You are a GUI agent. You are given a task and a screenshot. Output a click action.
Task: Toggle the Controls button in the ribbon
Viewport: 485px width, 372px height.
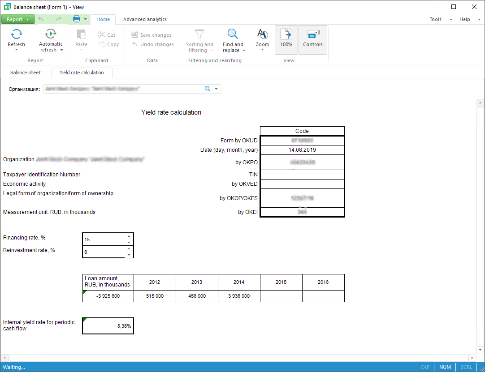point(312,35)
